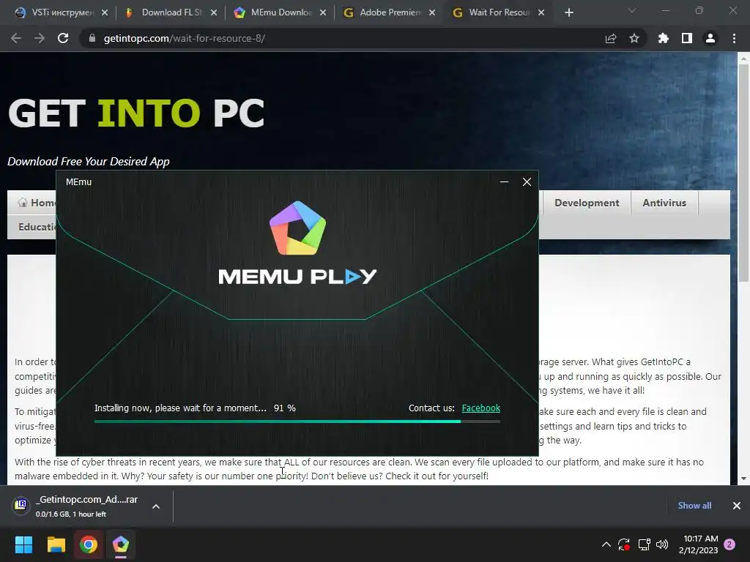Click scrollbar down arrow
Viewport: 750px width, 562px height.
coord(743,479)
